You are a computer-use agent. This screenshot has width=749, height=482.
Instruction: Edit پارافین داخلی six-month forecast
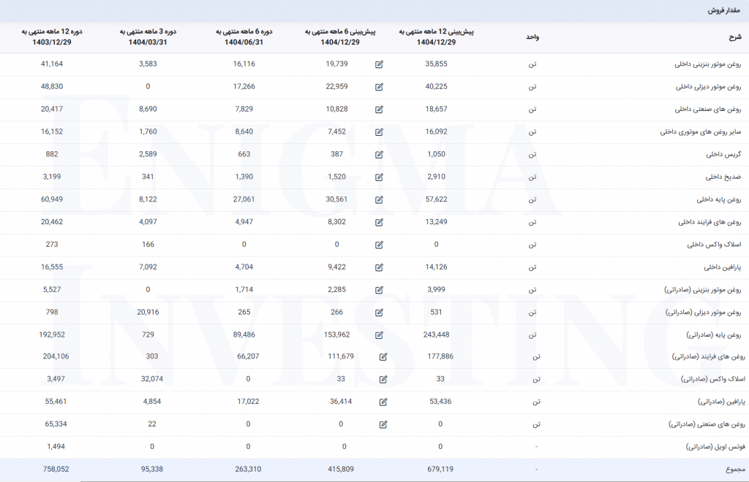379,267
